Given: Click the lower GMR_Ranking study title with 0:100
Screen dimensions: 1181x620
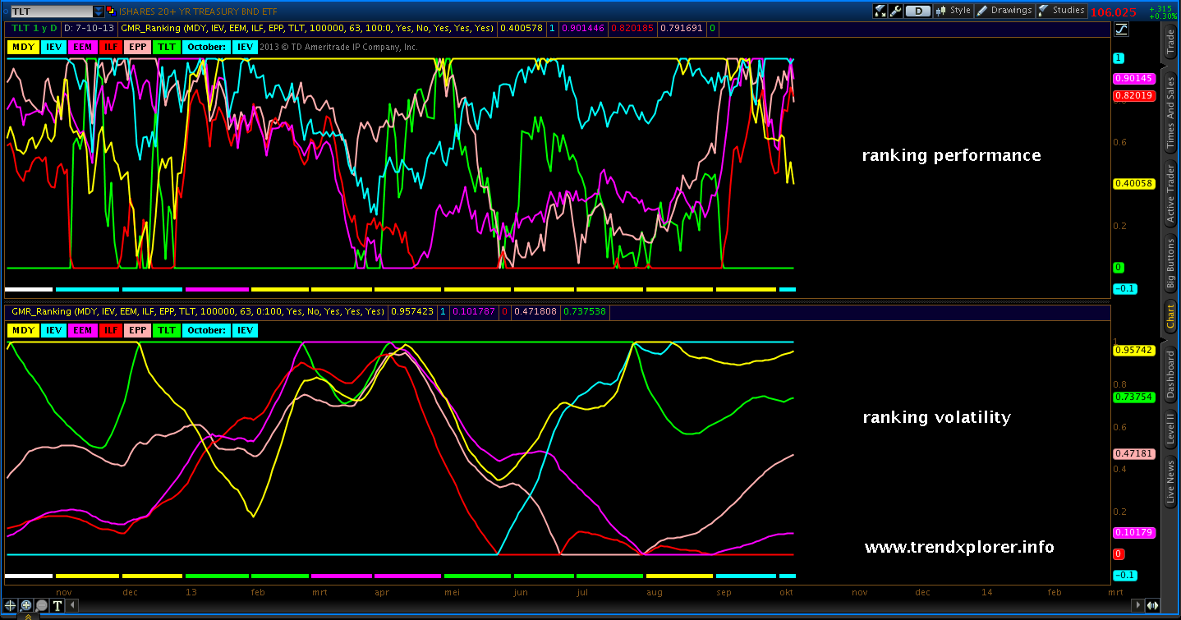Looking at the screenshot, I should [x=198, y=312].
